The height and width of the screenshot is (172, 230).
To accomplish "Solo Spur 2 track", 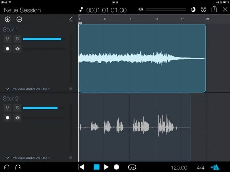I will pos(17,108).
